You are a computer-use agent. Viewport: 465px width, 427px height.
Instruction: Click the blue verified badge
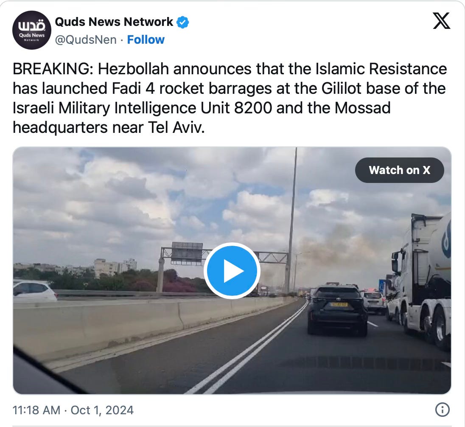coord(183,22)
